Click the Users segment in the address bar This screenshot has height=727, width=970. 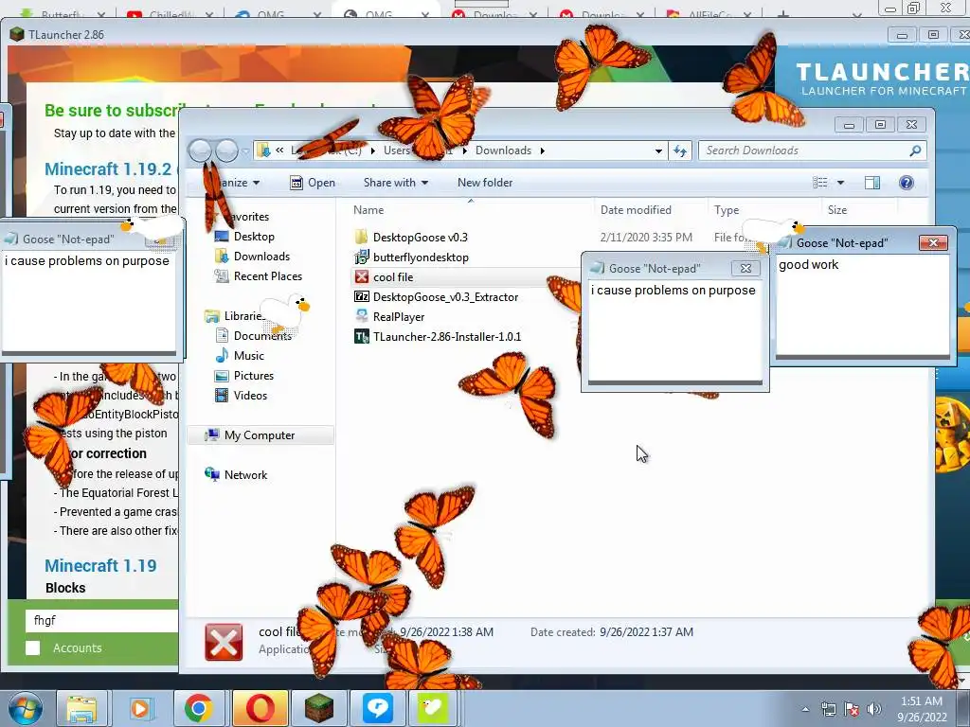(x=397, y=151)
